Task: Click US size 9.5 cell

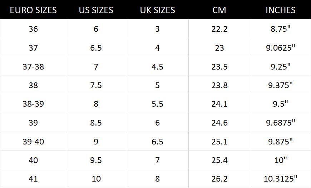Action: pyautogui.click(x=96, y=160)
